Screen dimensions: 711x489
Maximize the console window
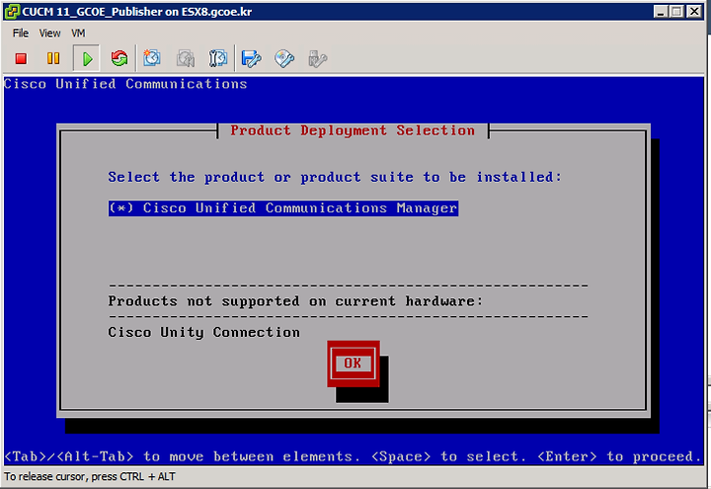(x=677, y=11)
